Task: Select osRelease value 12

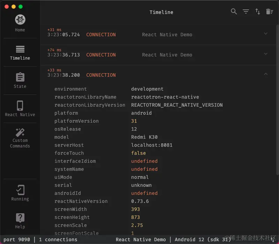Action: (x=134, y=129)
